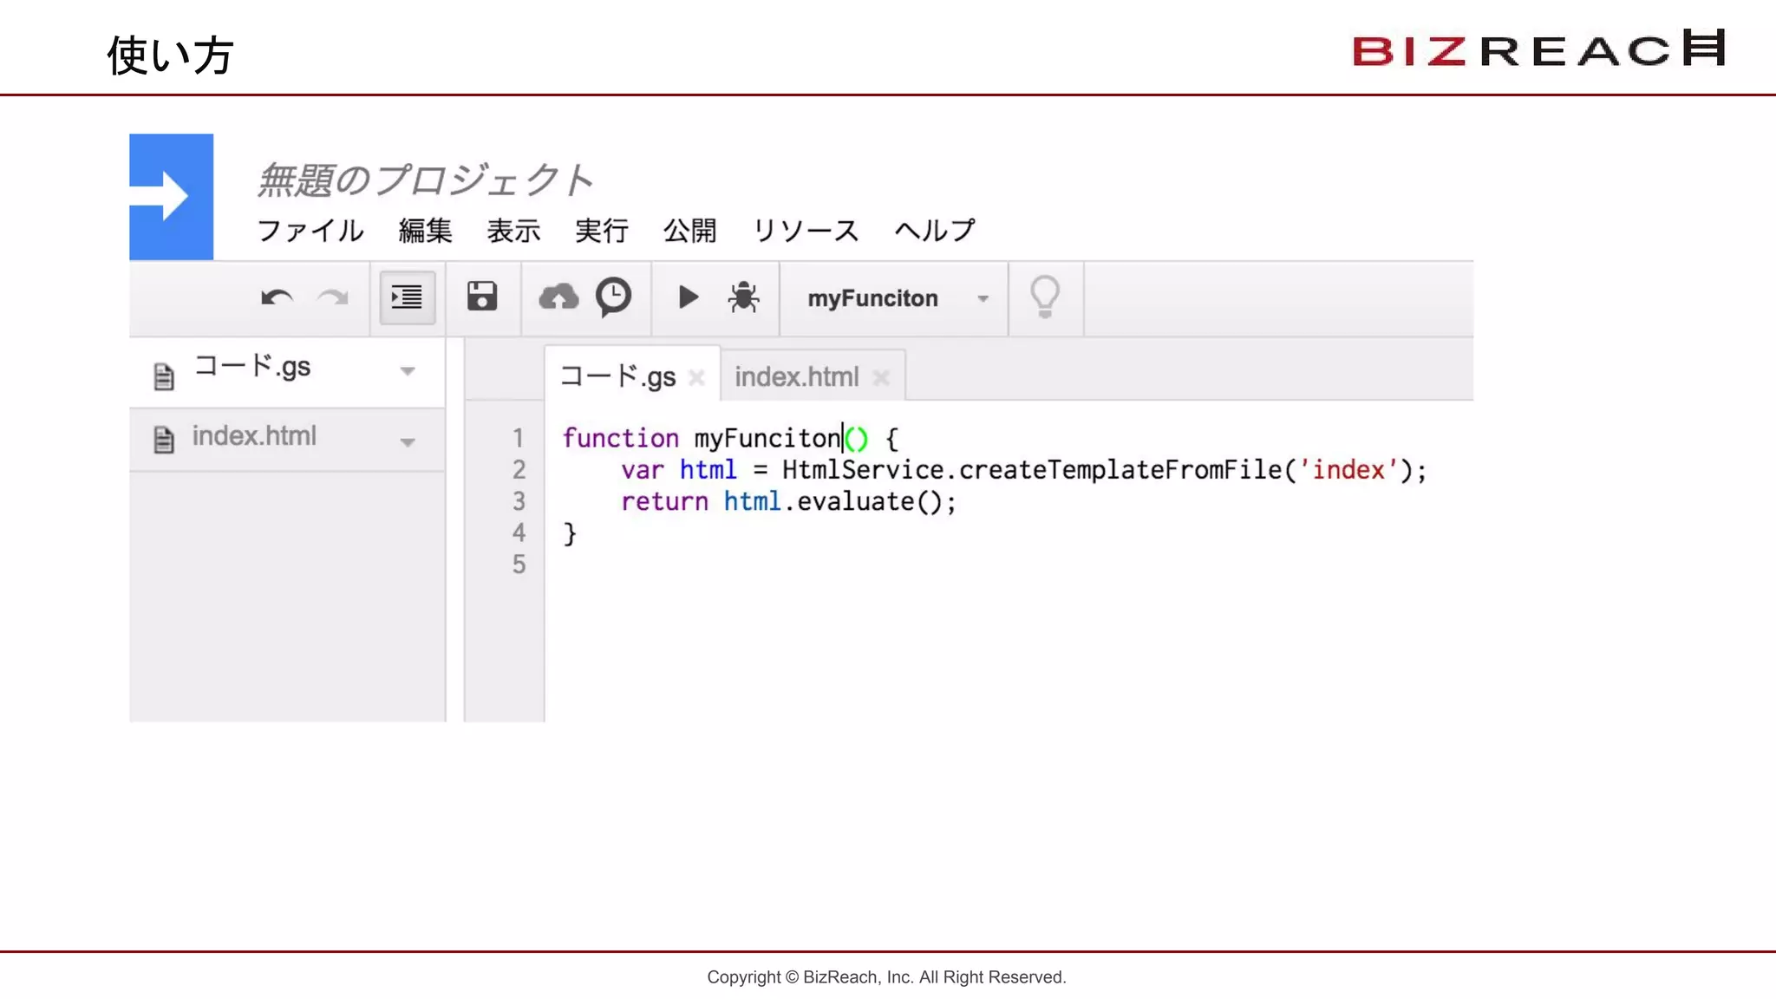Click the save floppy disk icon
This screenshot has height=999, width=1776.
pyautogui.click(x=482, y=297)
